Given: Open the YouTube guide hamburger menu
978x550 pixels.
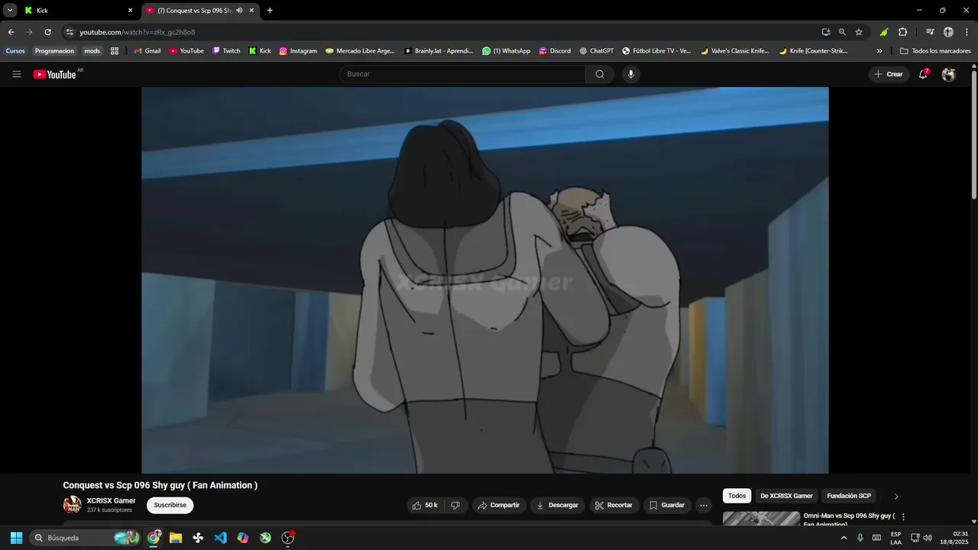Looking at the screenshot, I should (16, 74).
